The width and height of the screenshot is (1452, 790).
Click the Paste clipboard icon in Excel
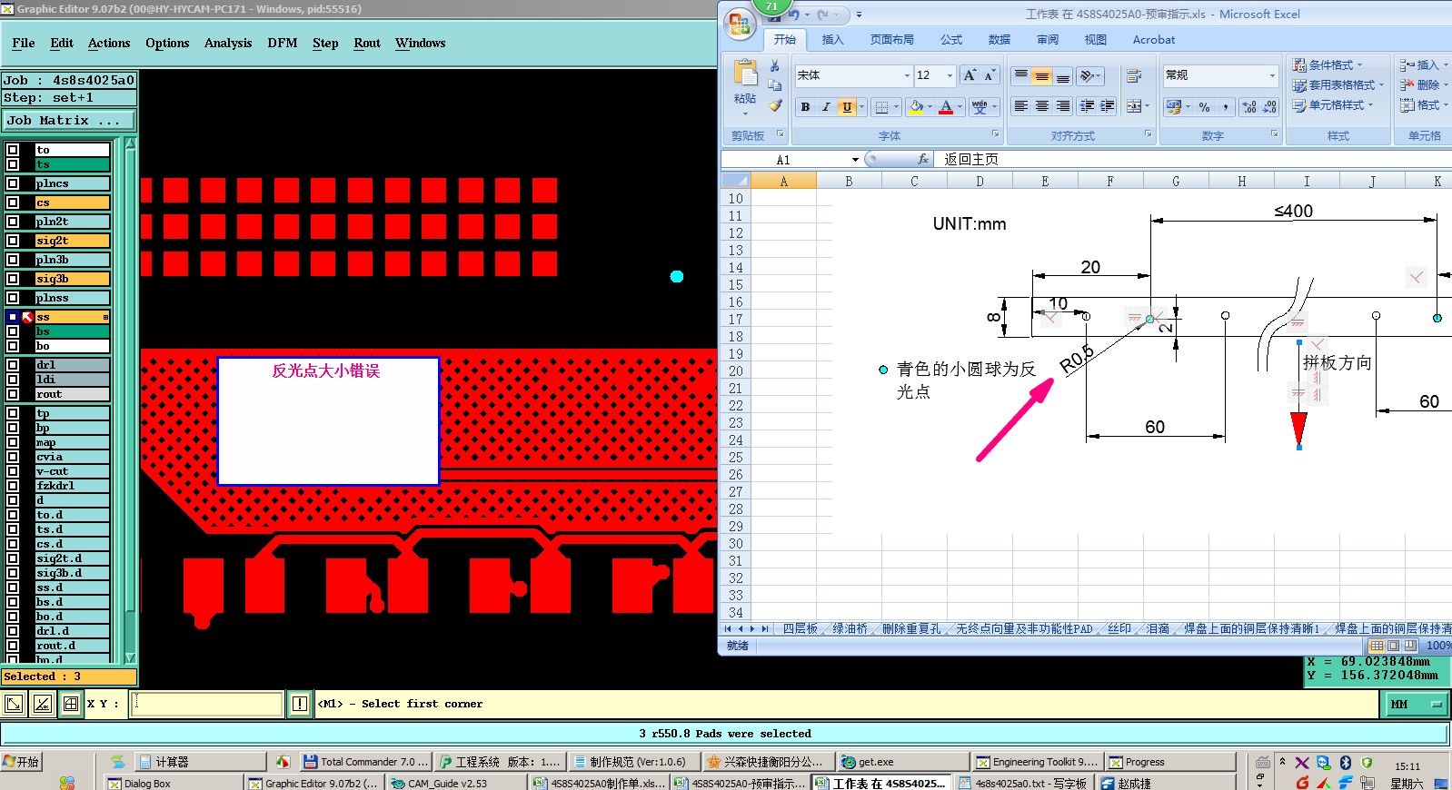(x=745, y=74)
